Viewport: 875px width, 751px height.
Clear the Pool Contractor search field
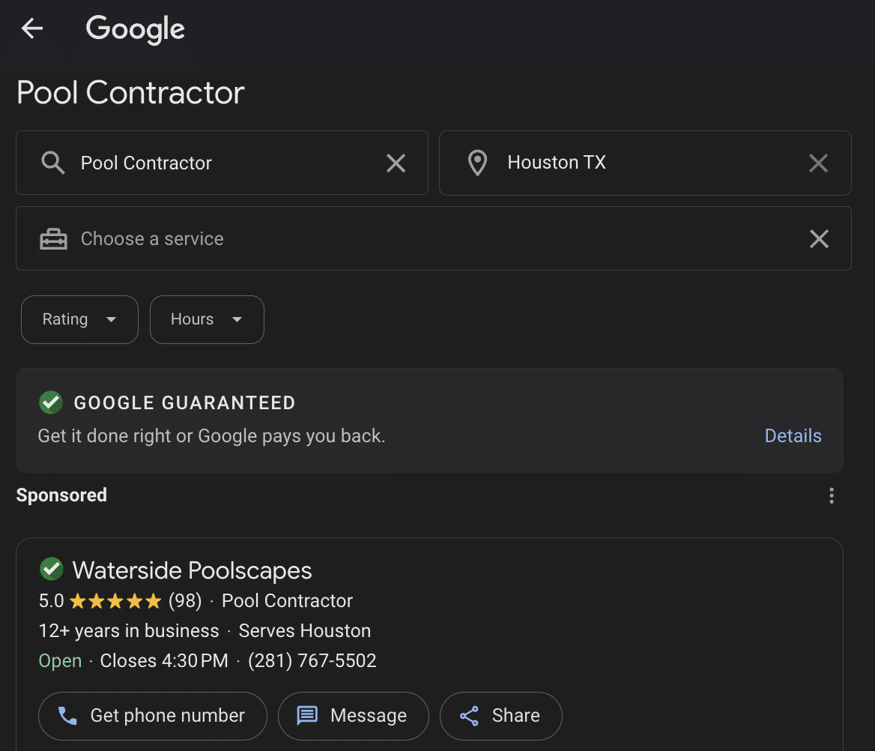tap(396, 163)
